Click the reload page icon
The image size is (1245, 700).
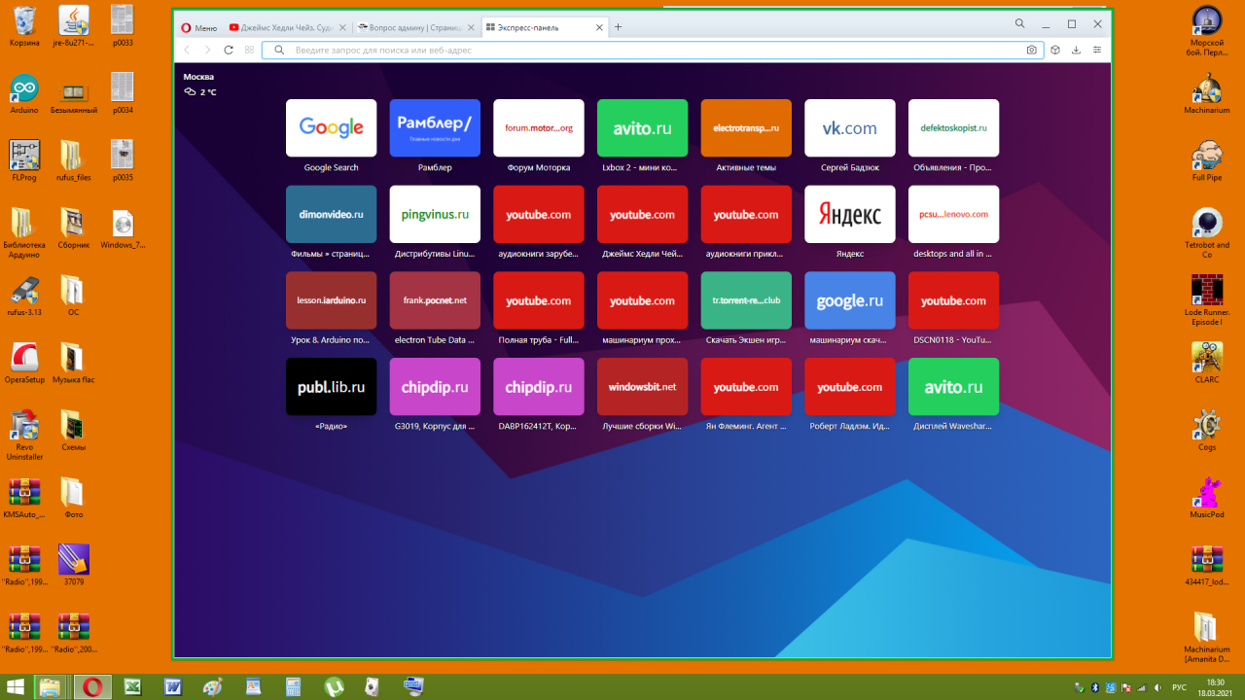point(229,50)
